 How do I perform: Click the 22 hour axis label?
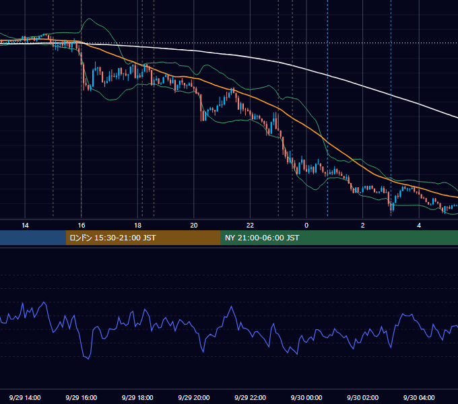click(250, 226)
